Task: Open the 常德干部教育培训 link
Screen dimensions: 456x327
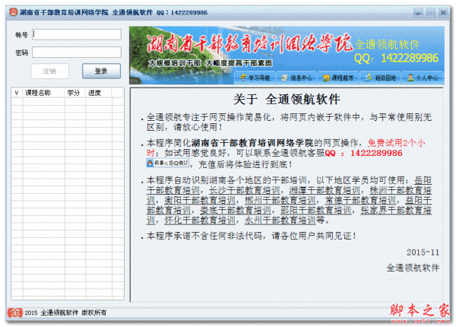Action: tap(360, 201)
